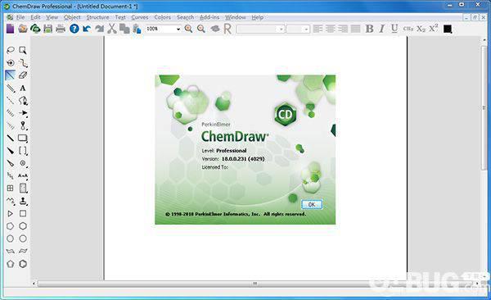Viewport: 491px width, 300px height.
Task: Open the Structure menu
Action: 97,17
